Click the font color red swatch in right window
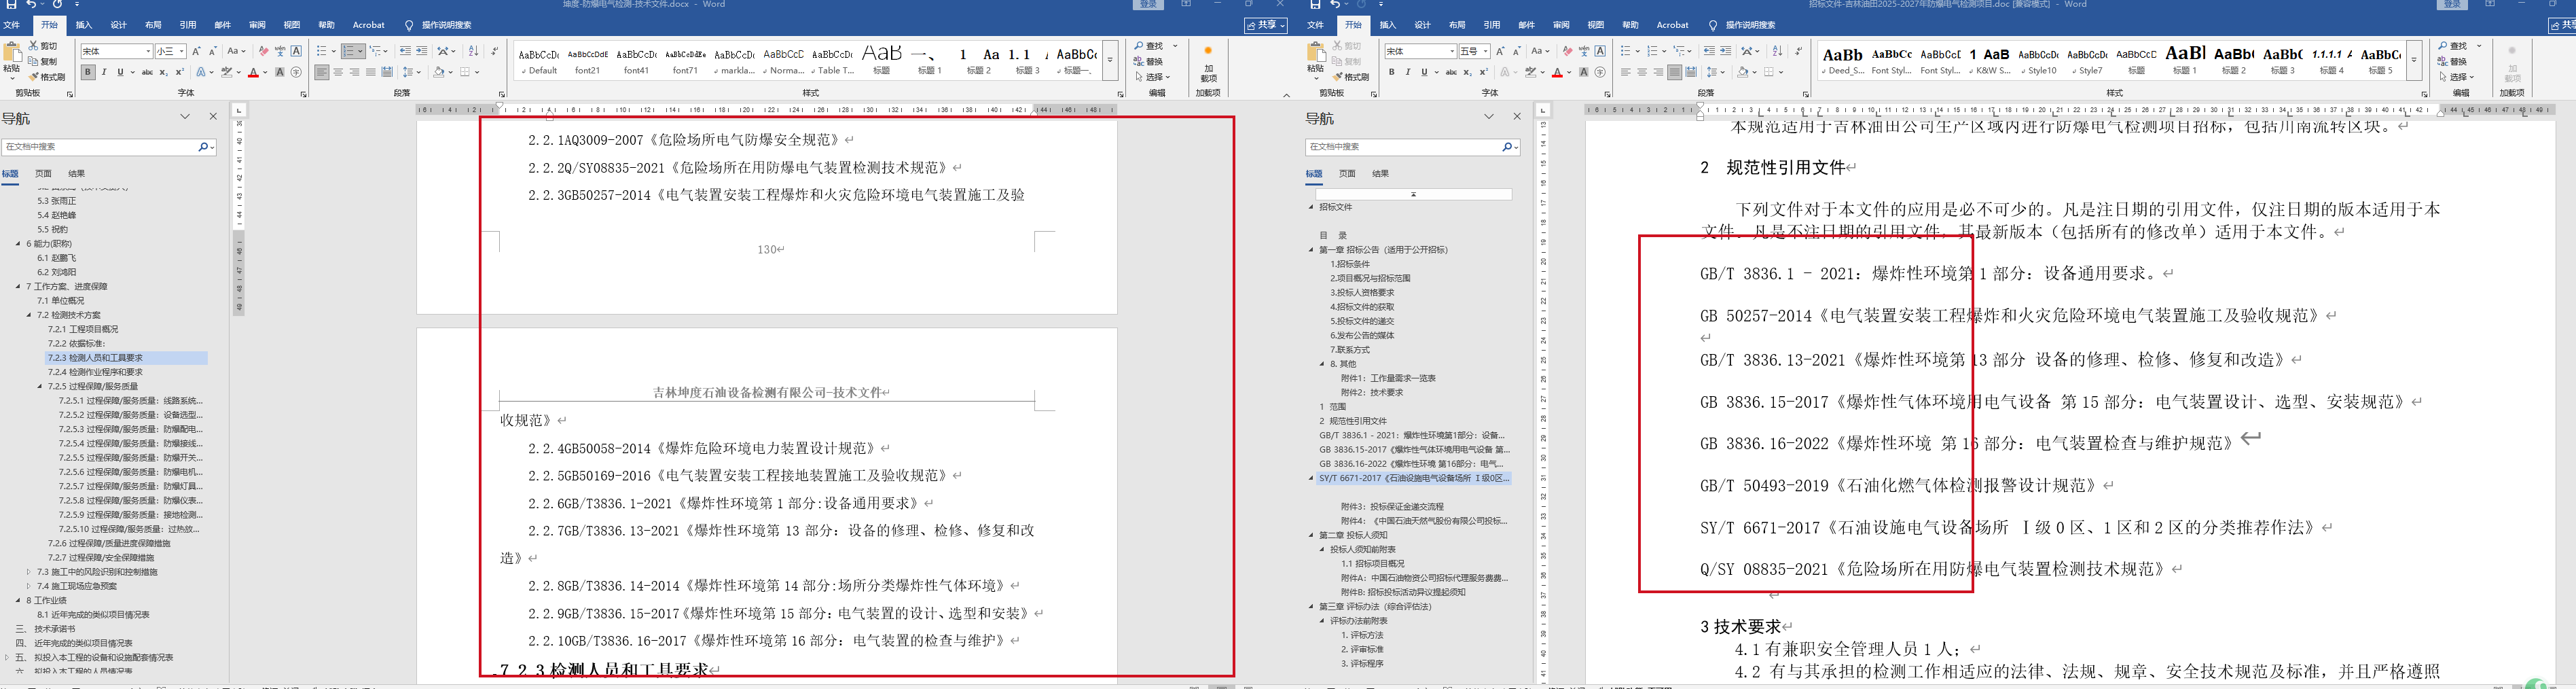This screenshot has height=689, width=2576. point(1558,72)
